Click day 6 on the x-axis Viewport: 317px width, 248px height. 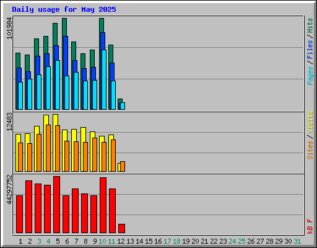[x=67, y=241]
